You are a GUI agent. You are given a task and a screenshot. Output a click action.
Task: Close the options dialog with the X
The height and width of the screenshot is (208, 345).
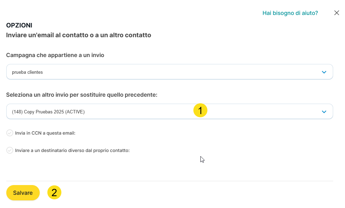click(336, 13)
